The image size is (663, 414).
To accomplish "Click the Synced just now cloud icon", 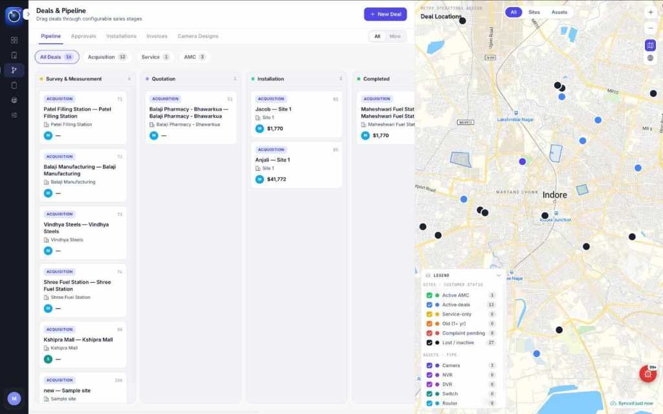I will pos(613,404).
